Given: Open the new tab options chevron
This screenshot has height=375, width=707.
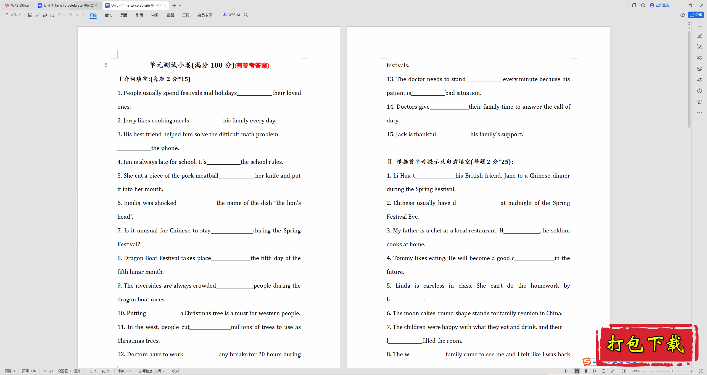Looking at the screenshot, I should point(180,6).
